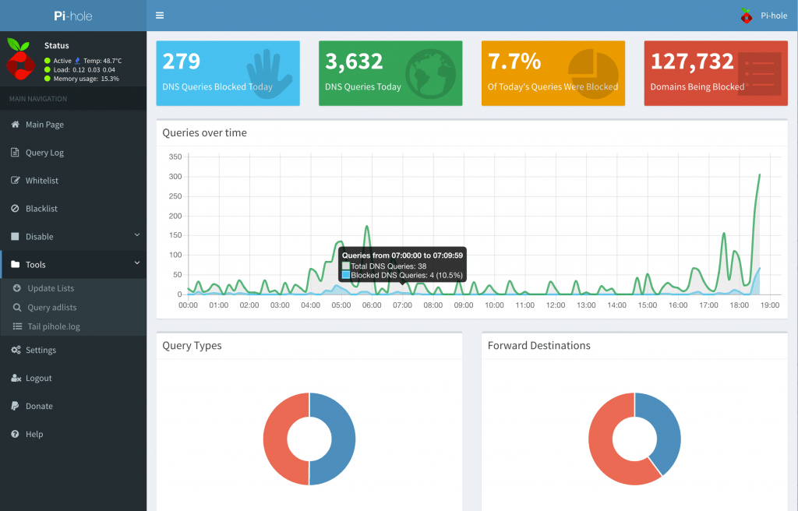Open Tail pihole.log tool

coord(53,327)
